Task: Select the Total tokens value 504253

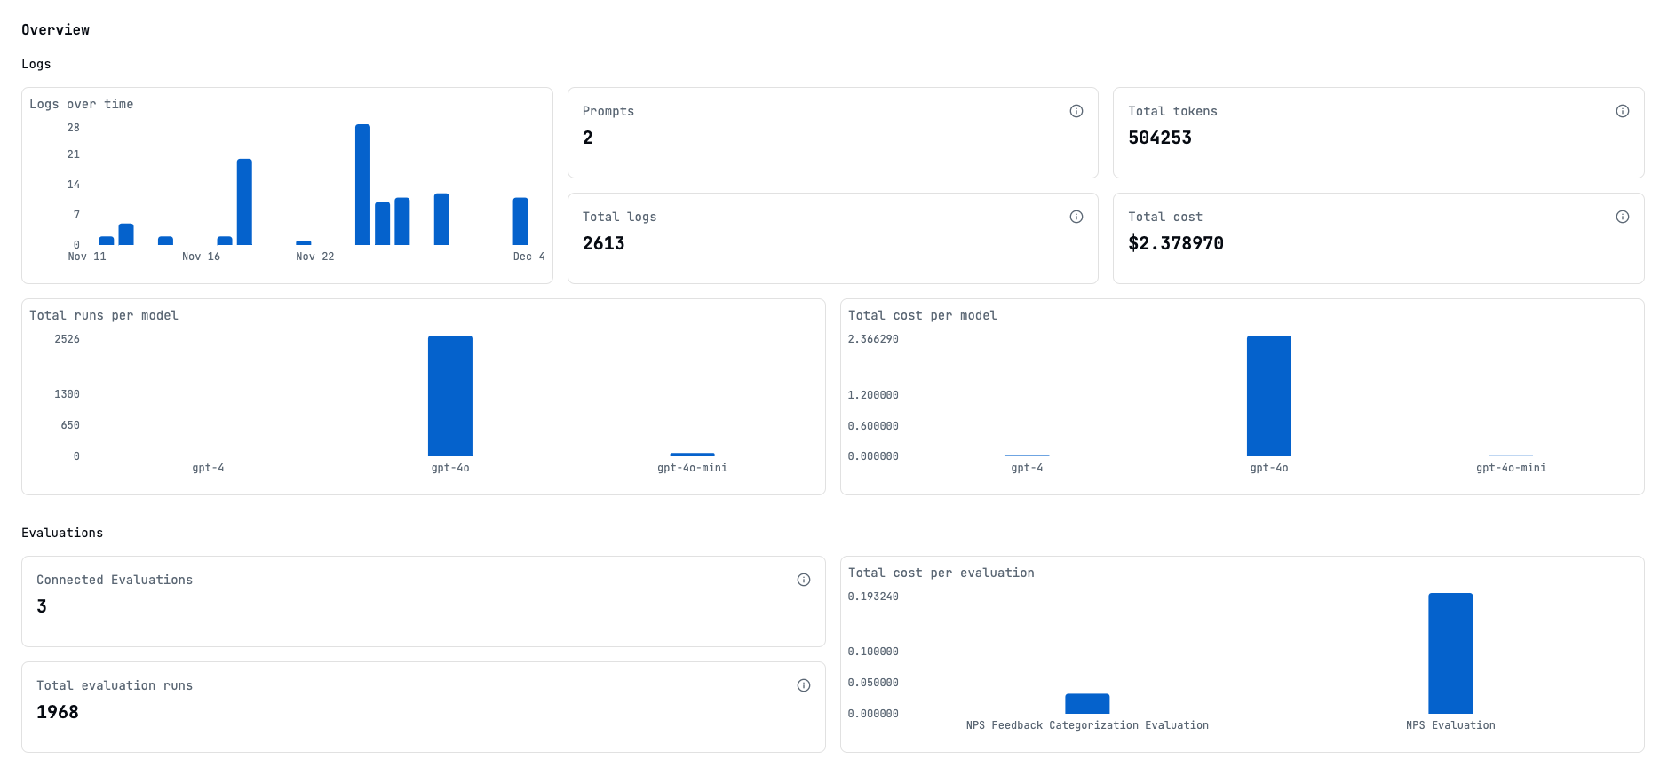Action: pos(1160,138)
